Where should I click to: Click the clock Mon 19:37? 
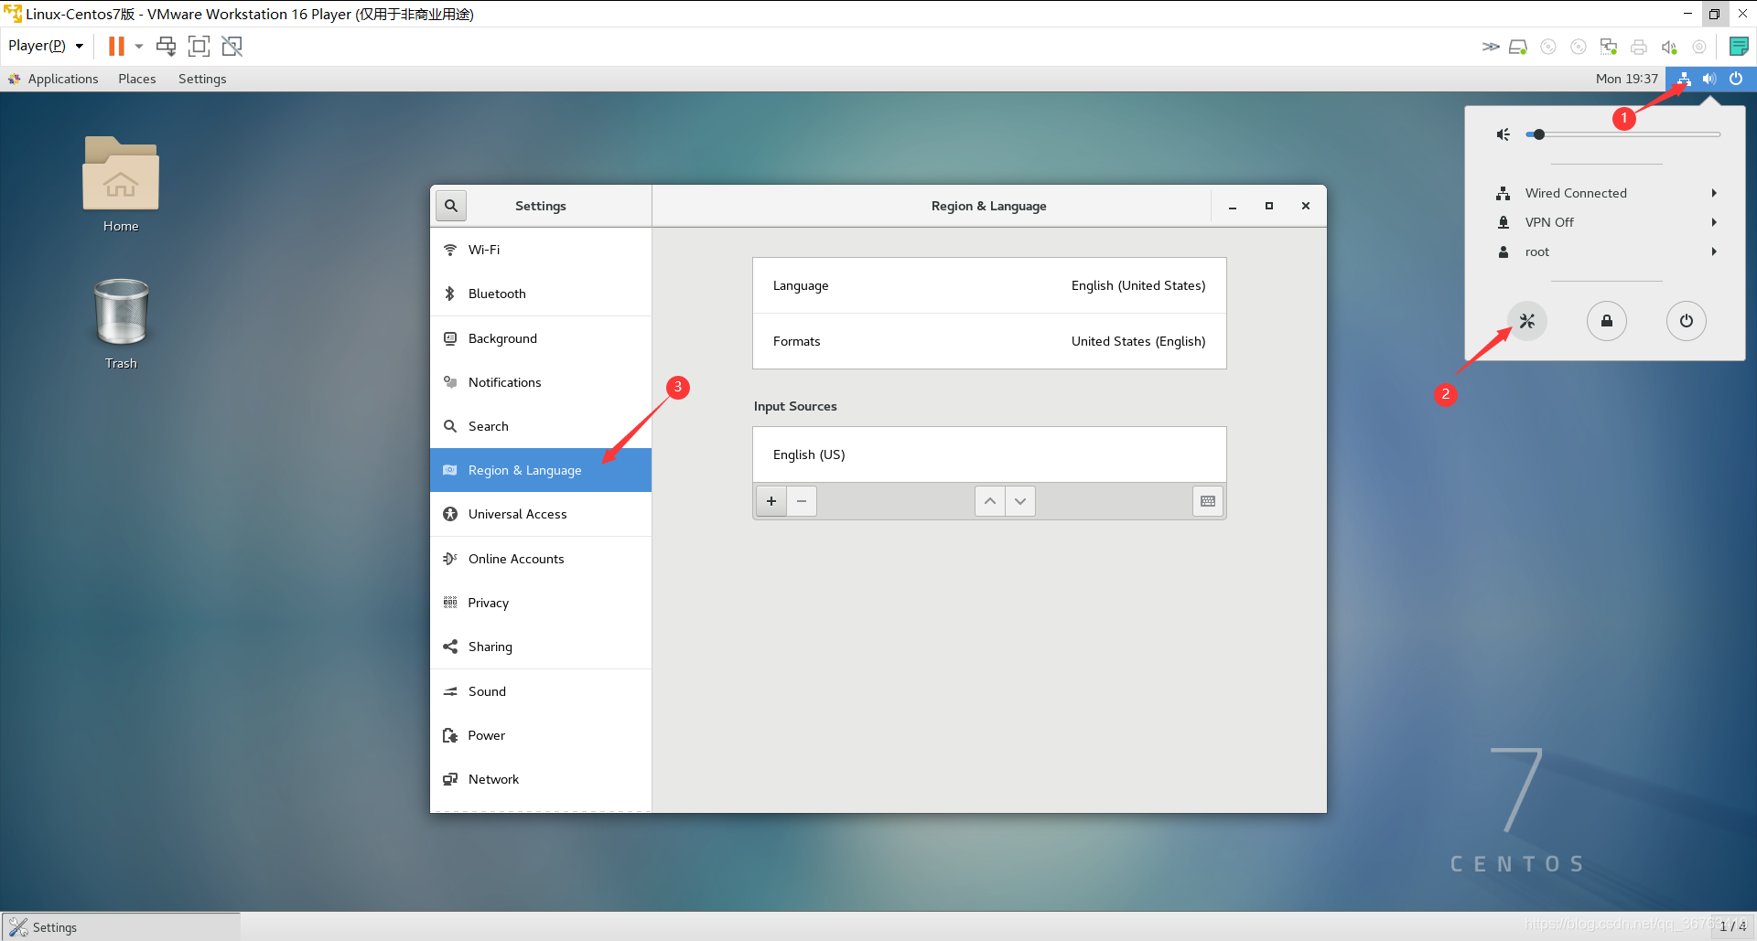pyautogui.click(x=1626, y=79)
